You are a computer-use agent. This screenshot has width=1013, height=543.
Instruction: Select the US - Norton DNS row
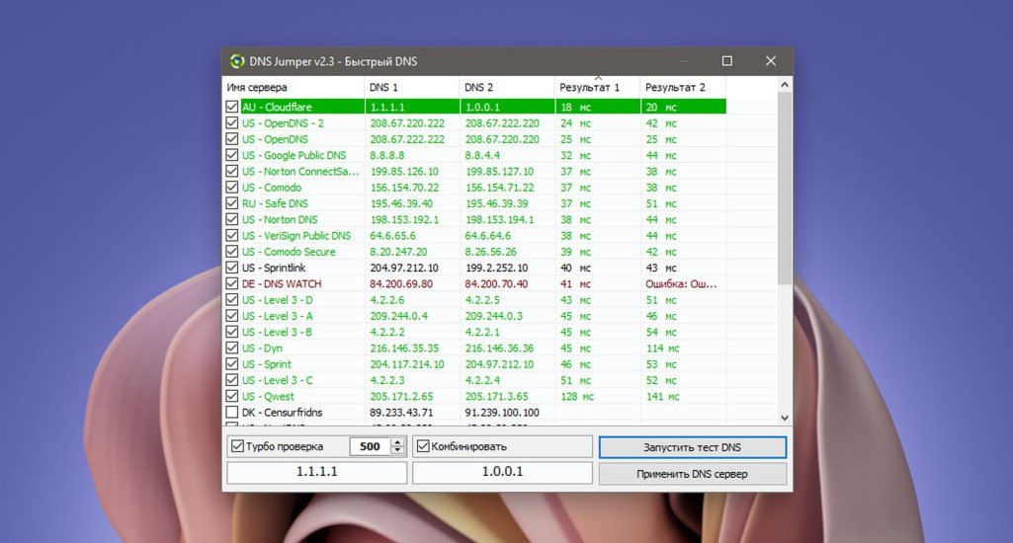(x=474, y=219)
